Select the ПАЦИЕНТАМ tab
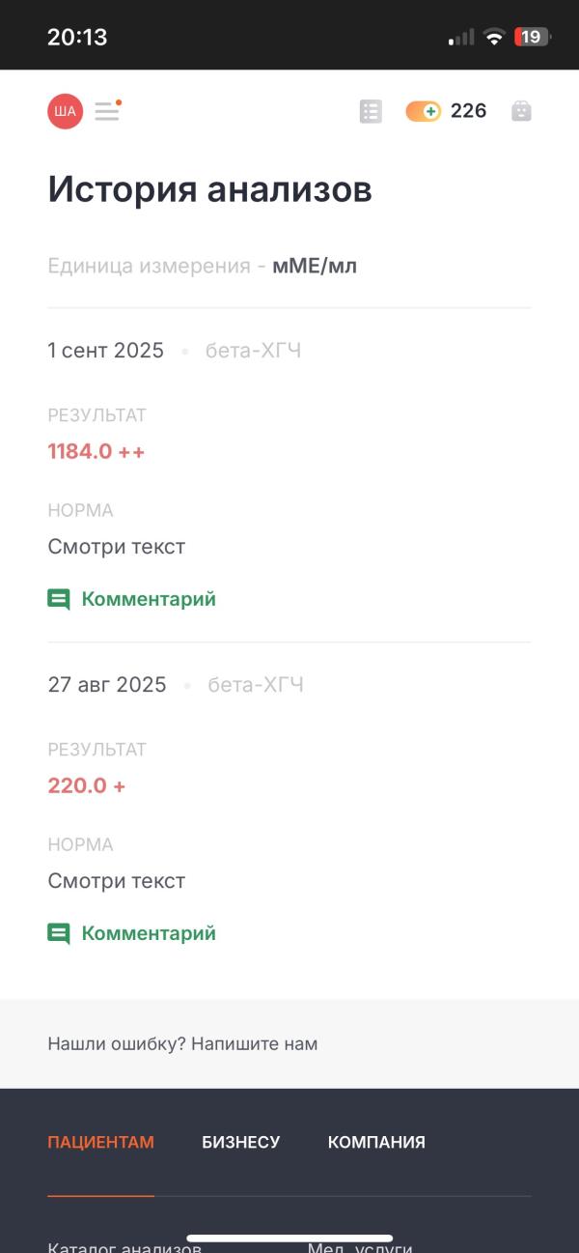Image resolution: width=579 pixels, height=1253 pixels. pyautogui.click(x=100, y=1142)
